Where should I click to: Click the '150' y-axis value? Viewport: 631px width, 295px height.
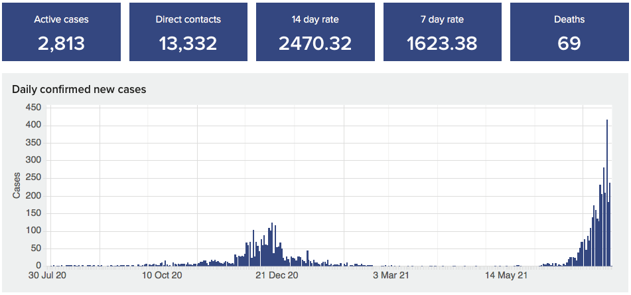33,213
